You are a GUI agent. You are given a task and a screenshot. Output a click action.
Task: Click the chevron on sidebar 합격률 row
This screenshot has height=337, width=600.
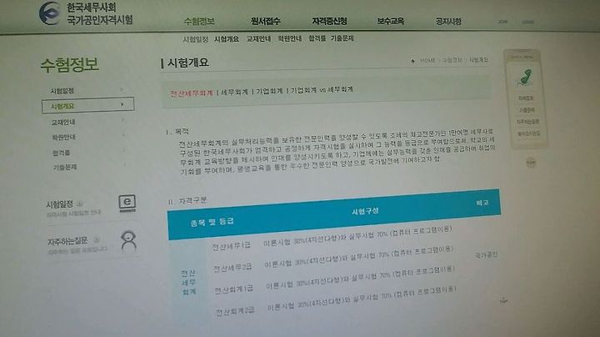pyautogui.click(x=124, y=150)
